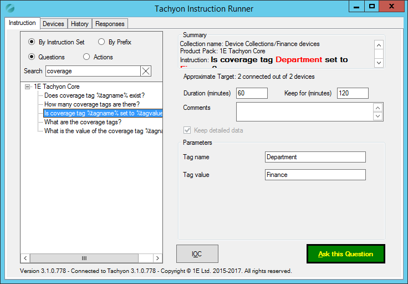Clear the search box with the X icon
Screen dimensions: 408x284
point(146,71)
